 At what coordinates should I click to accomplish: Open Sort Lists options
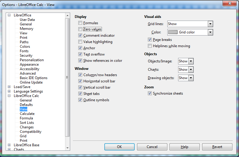[27, 123]
